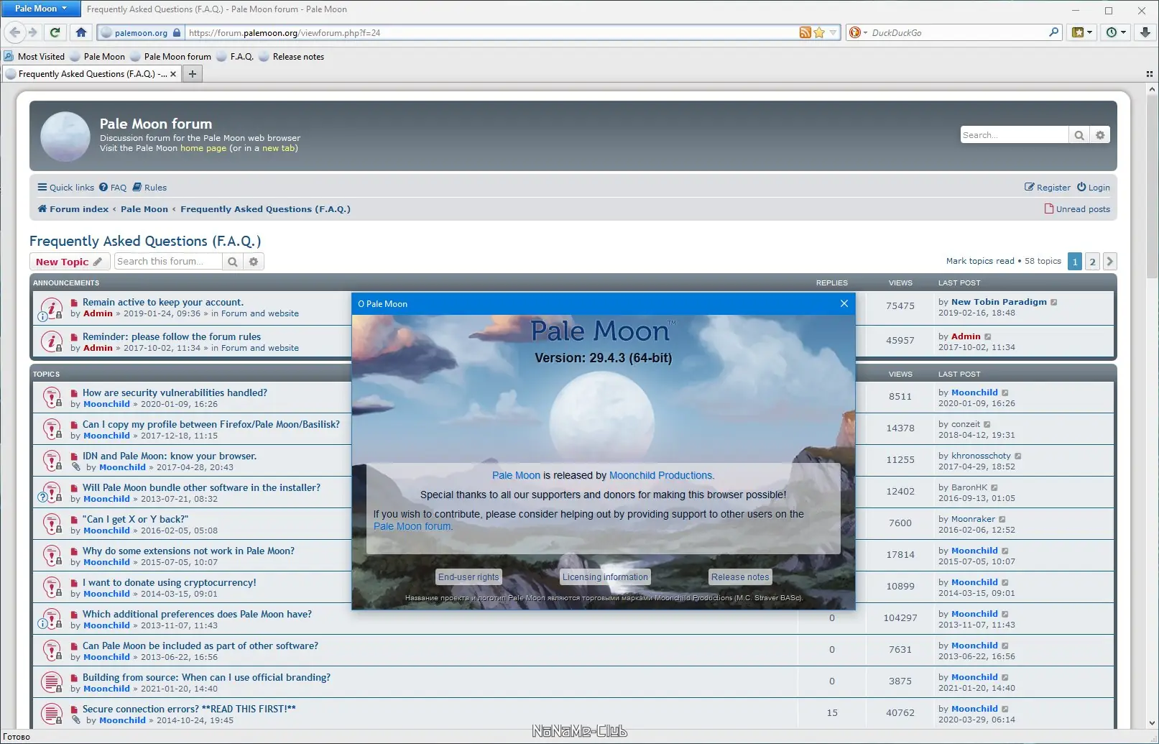This screenshot has height=744, width=1159.
Task: Click the Forward navigation arrow
Action: click(32, 32)
